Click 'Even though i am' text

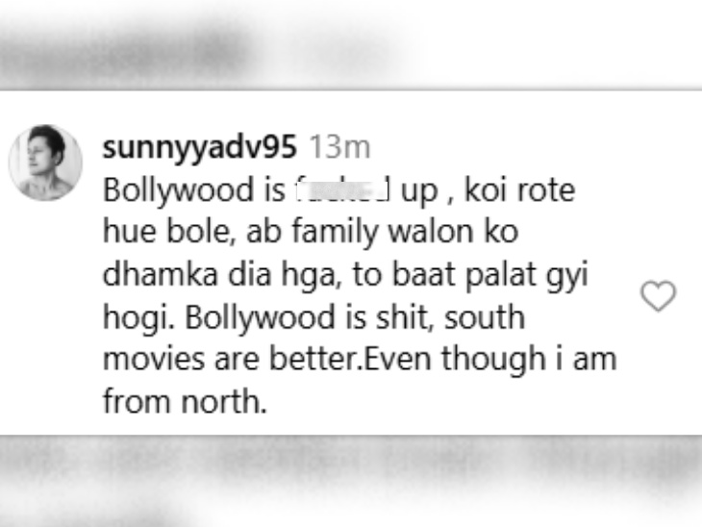click(x=490, y=360)
